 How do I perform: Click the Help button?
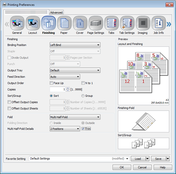(163, 167)
